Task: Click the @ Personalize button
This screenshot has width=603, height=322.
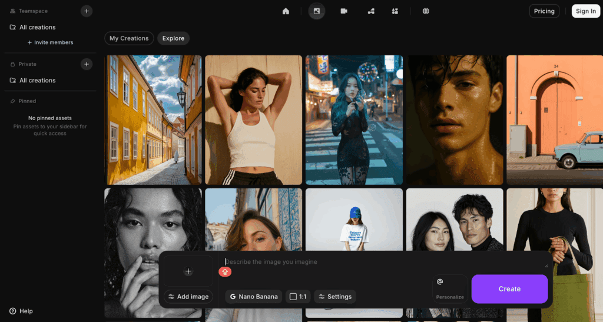Action: [x=450, y=289]
